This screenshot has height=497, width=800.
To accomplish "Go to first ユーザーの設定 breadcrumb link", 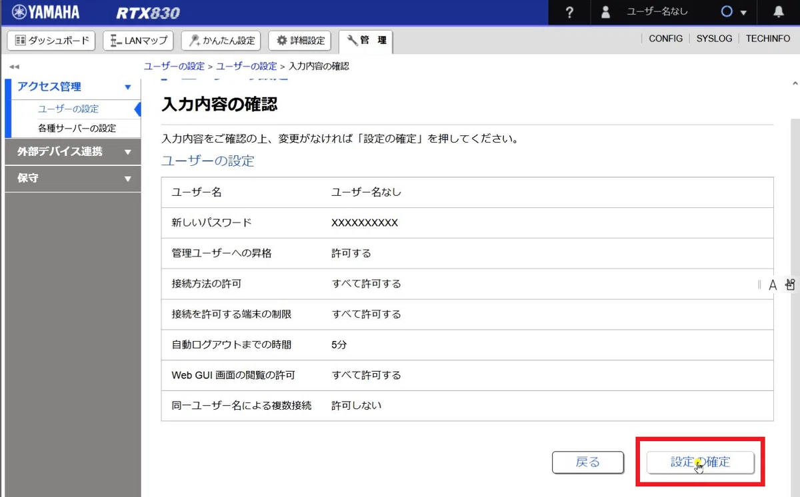I will point(174,66).
